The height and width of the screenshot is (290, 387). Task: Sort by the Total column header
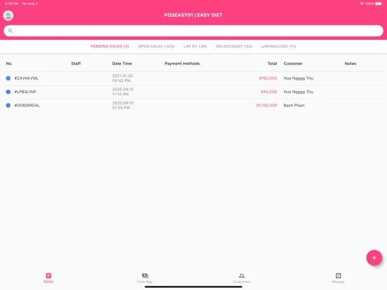[272, 63]
